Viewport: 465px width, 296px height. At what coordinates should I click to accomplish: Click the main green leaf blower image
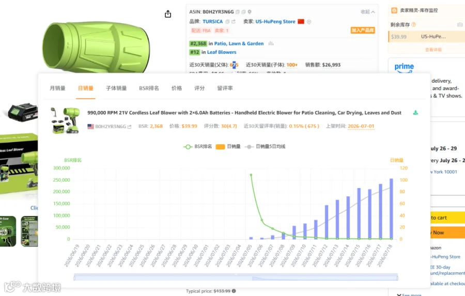coord(96,47)
